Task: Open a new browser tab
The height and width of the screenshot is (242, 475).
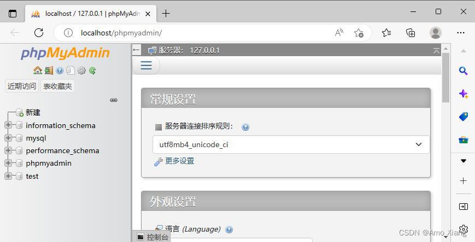Action: [166, 13]
